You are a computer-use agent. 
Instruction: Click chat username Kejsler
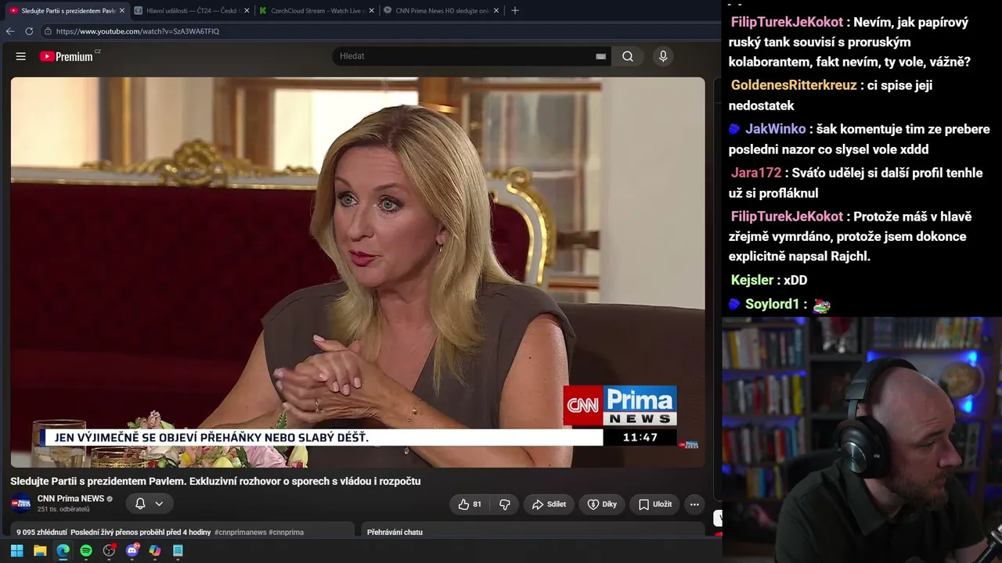point(752,280)
